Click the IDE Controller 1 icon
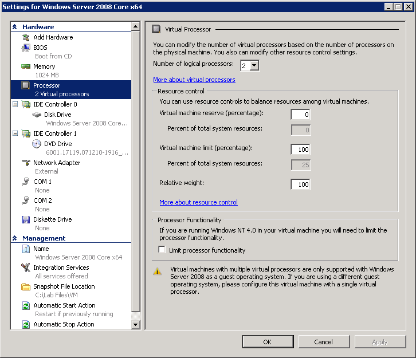 [x=26, y=133]
